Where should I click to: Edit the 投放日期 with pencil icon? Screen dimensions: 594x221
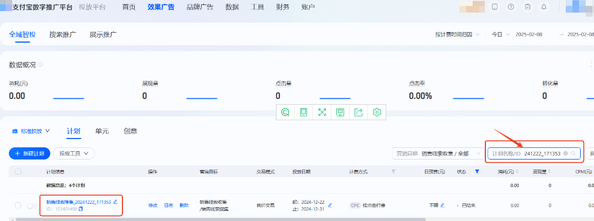(330, 205)
